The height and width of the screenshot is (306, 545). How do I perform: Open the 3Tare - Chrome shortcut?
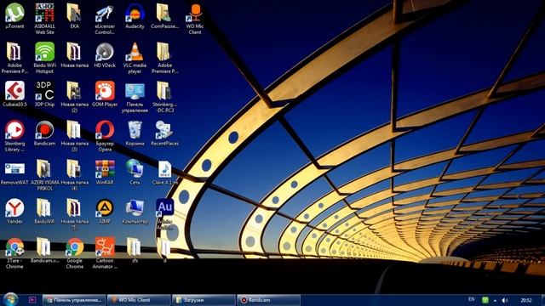[x=14, y=253]
